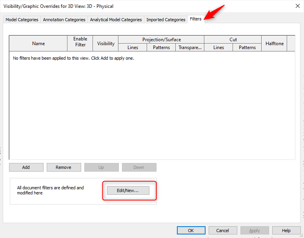Click the Visibility column header
304x238 pixels.
click(x=106, y=44)
